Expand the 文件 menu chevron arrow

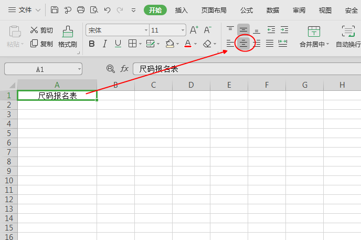pos(38,11)
